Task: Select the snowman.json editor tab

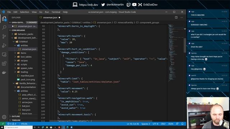Action: point(50,18)
